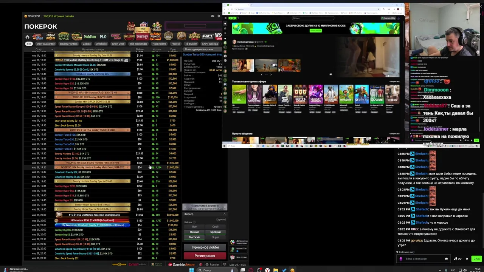Open the PLO games icon
The image size is (484, 272).
tap(103, 37)
